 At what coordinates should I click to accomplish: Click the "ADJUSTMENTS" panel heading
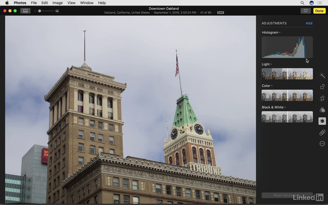(x=274, y=23)
